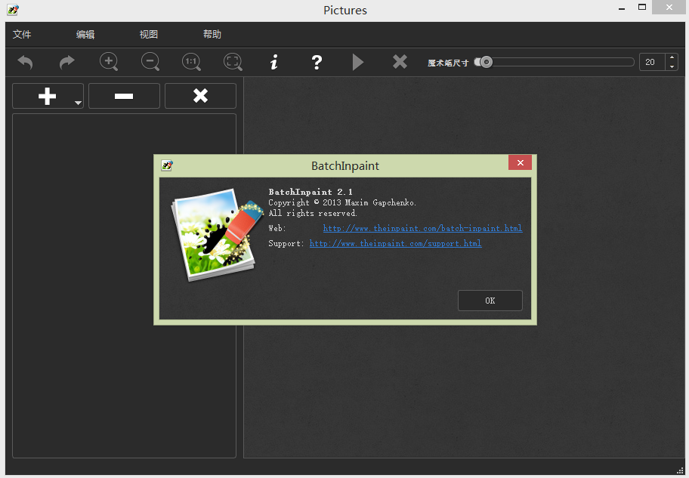This screenshot has height=478, width=689.
Task: Click the magic wand size slider handle
Action: tap(486, 62)
